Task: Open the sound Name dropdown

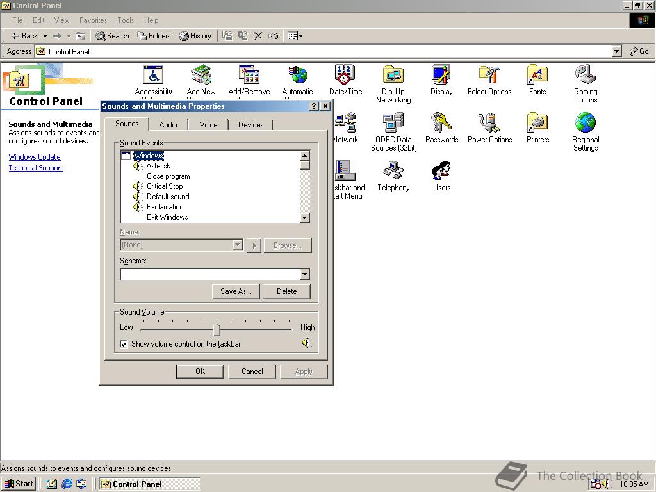Action: coord(237,245)
